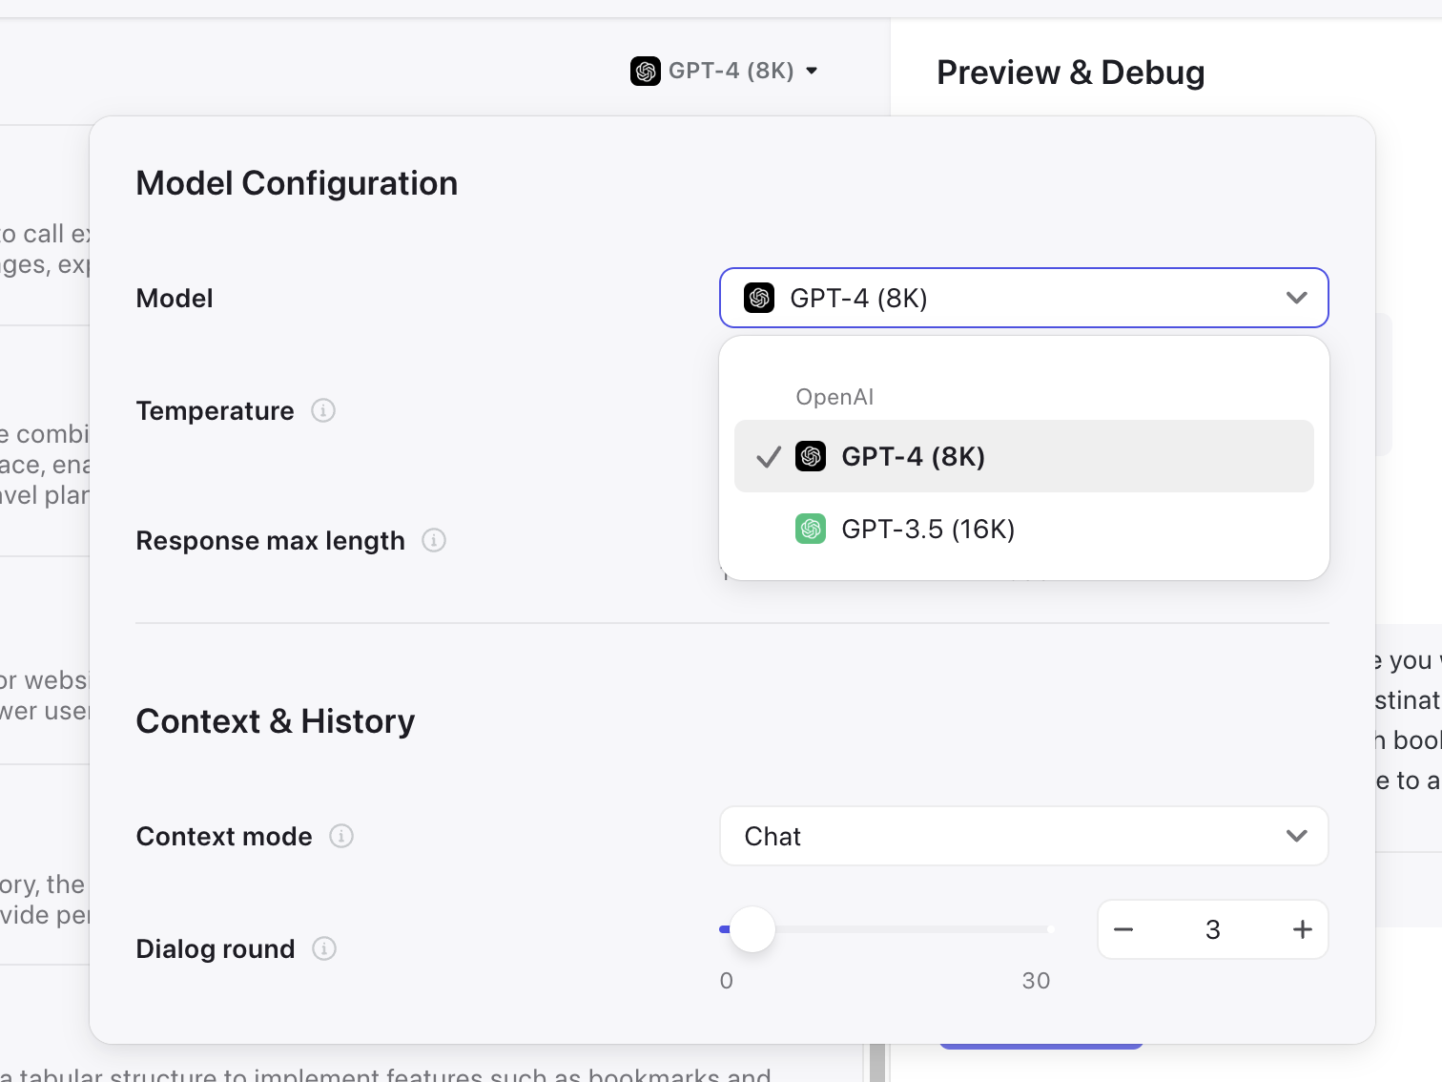Click the Dialog round info icon
The image size is (1442, 1082).
coord(324,948)
